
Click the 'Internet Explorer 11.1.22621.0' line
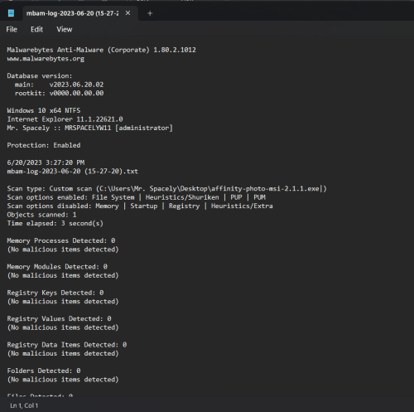[x=65, y=119]
